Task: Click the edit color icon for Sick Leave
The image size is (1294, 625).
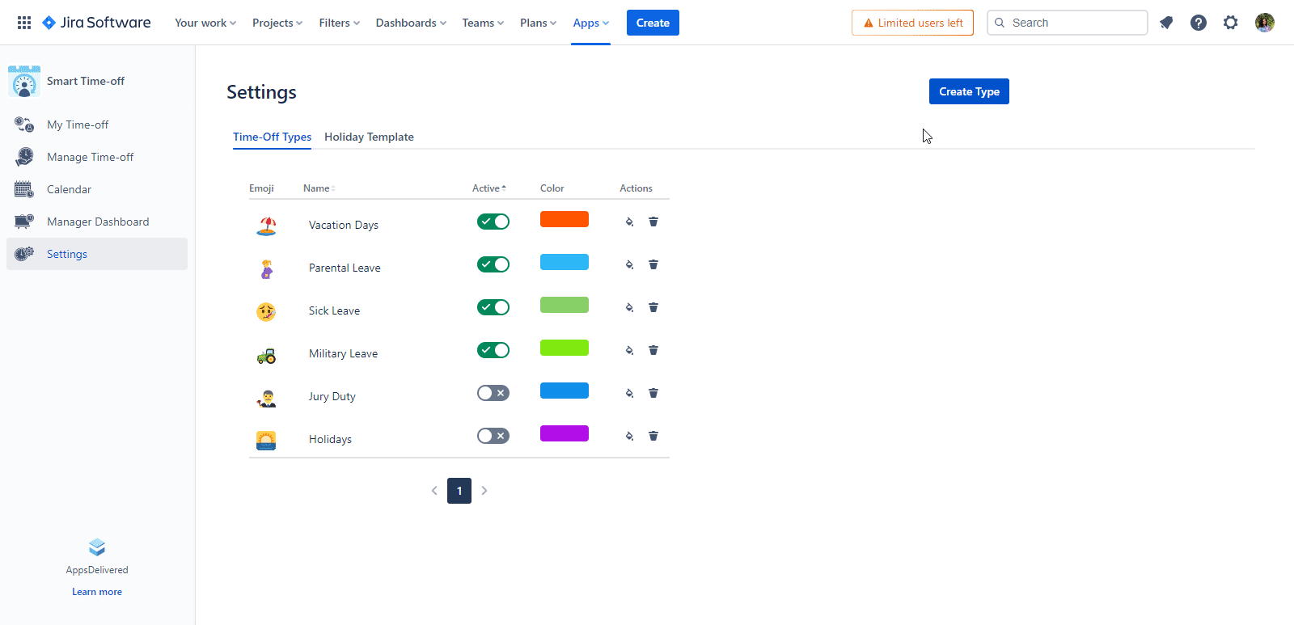Action: [x=629, y=307]
